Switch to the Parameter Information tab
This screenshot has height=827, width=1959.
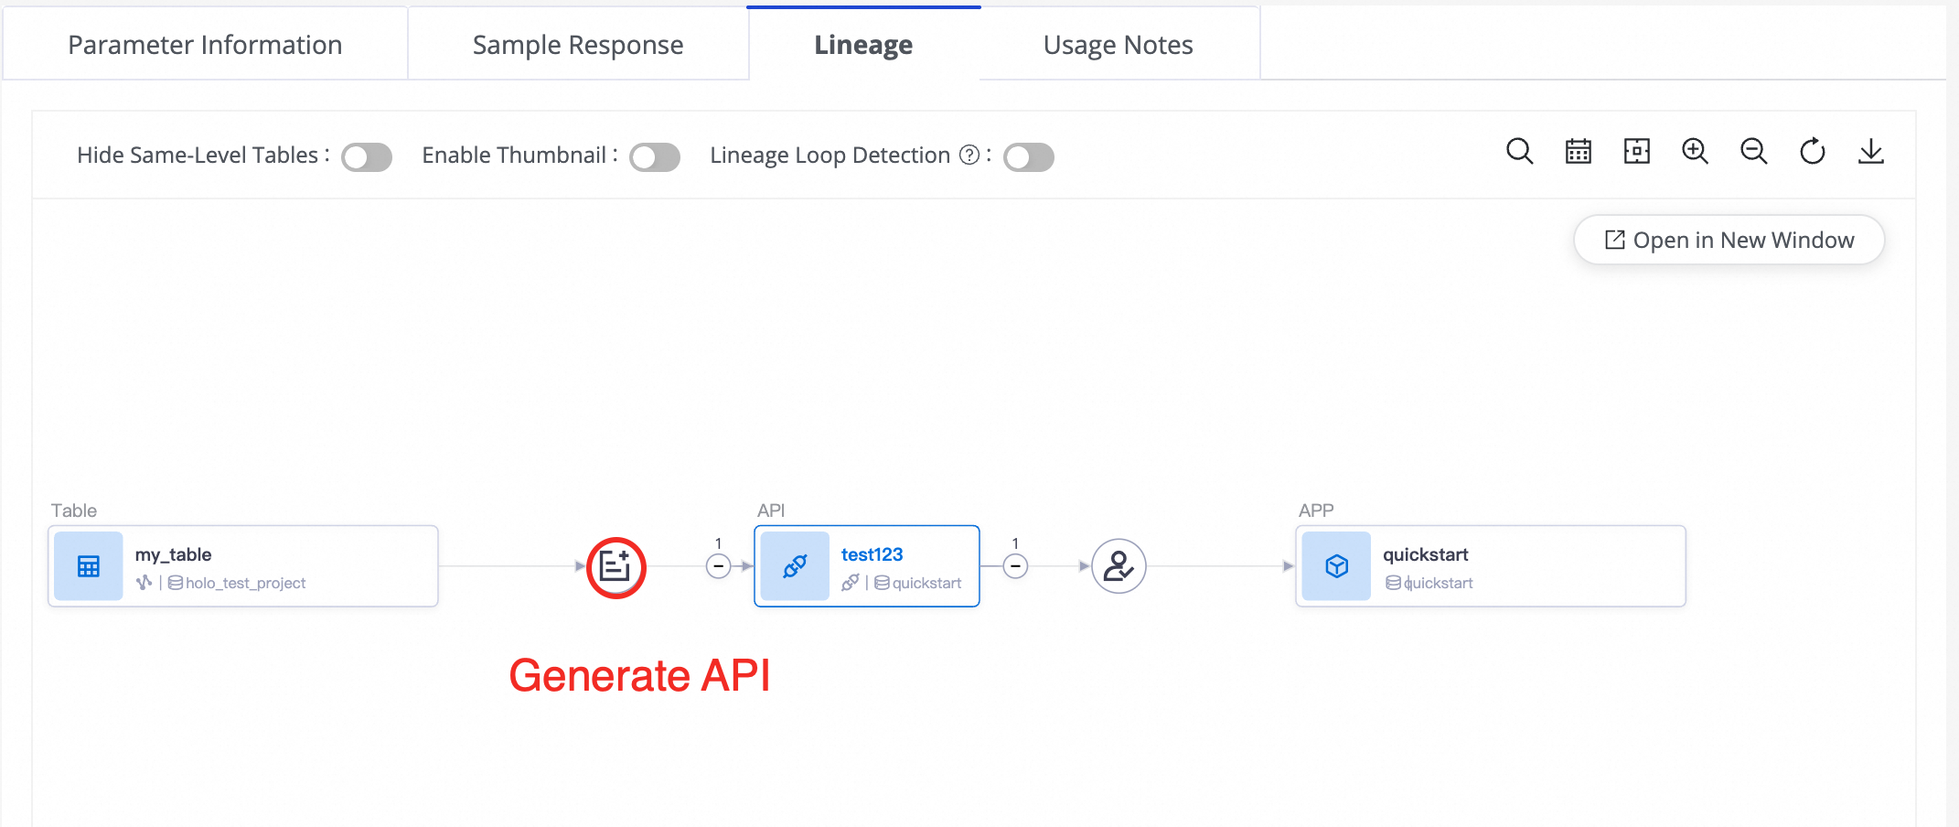click(205, 45)
